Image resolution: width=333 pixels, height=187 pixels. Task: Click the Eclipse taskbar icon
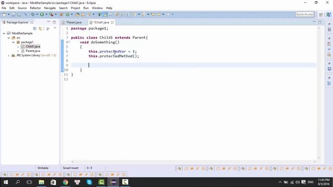click(x=113, y=182)
